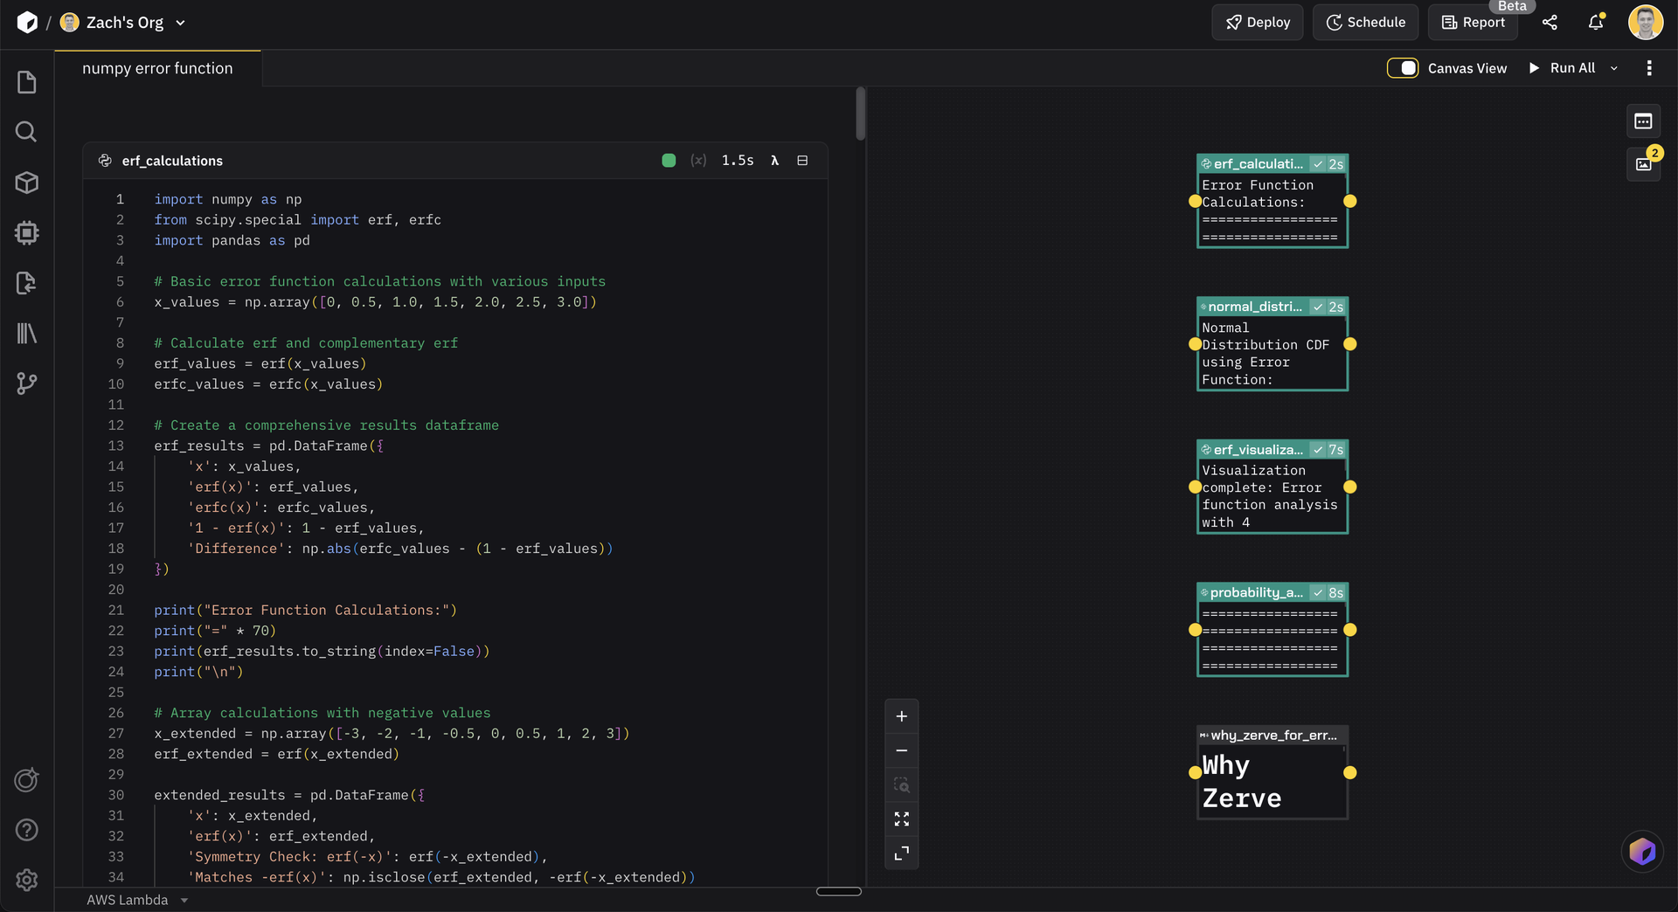Click the lambda icon on erf_calculations block

775,160
